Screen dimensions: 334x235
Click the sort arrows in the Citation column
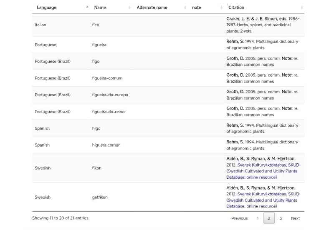pos(302,7)
